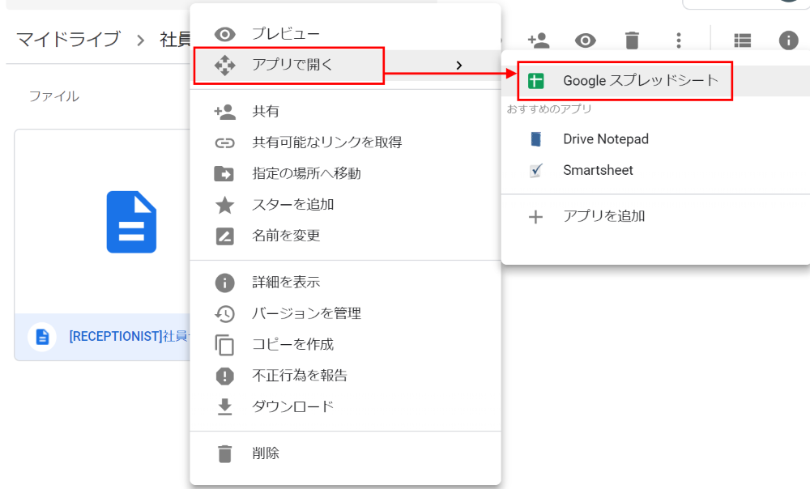
Task: Select プレビュー from the context menu
Action: [285, 34]
